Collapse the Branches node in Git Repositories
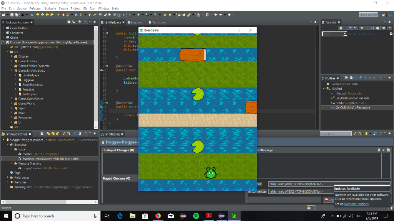394x221 pixels. (8, 145)
